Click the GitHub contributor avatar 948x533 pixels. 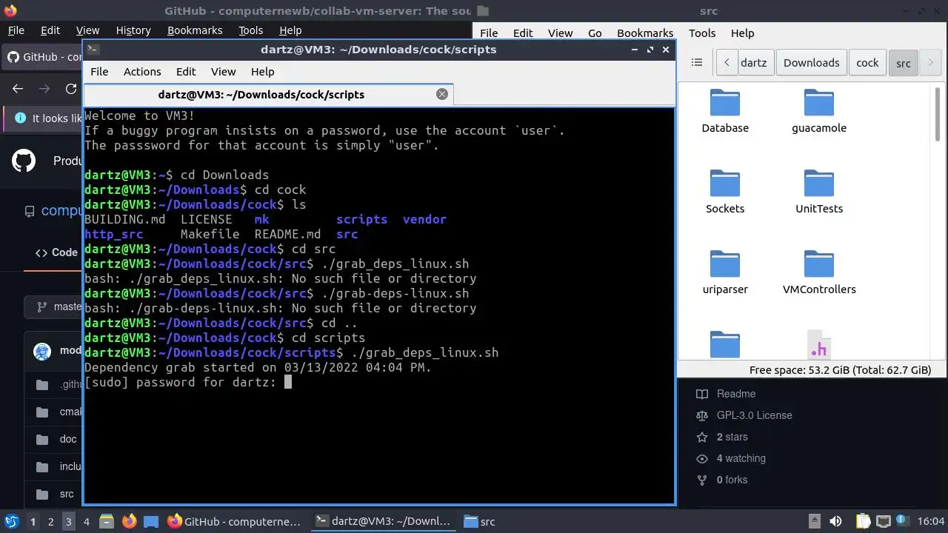(42, 351)
